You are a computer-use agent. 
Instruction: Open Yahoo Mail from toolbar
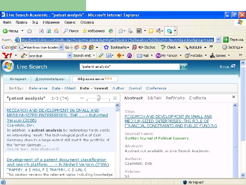pyautogui.click(x=142, y=56)
